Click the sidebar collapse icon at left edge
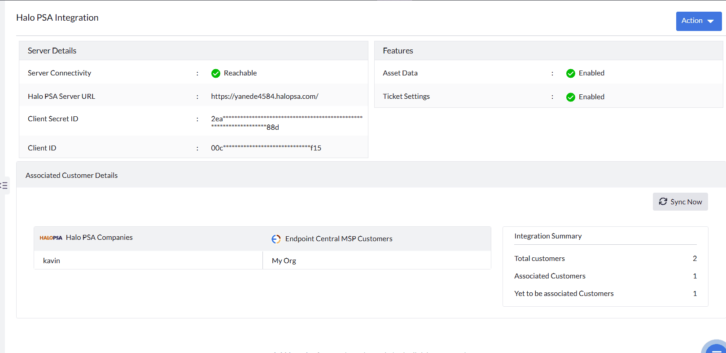The height and width of the screenshot is (353, 726). click(x=4, y=185)
